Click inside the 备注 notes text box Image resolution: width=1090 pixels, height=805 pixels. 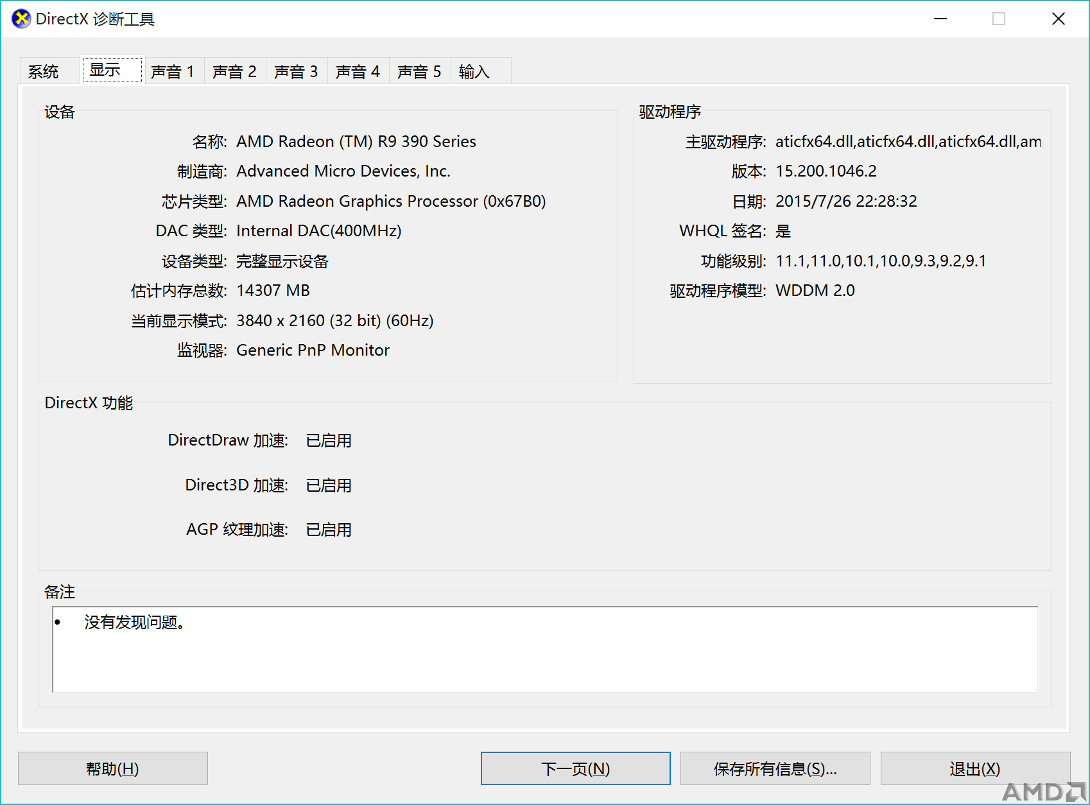[x=545, y=649]
